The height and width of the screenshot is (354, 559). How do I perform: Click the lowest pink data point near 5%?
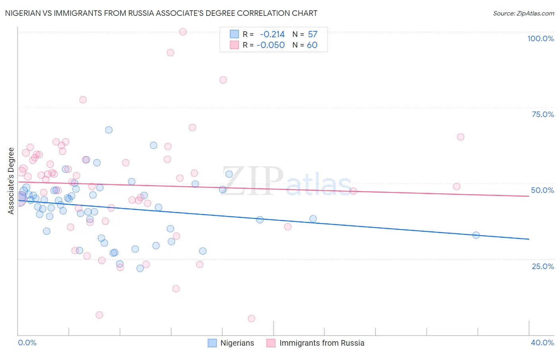click(x=251, y=318)
